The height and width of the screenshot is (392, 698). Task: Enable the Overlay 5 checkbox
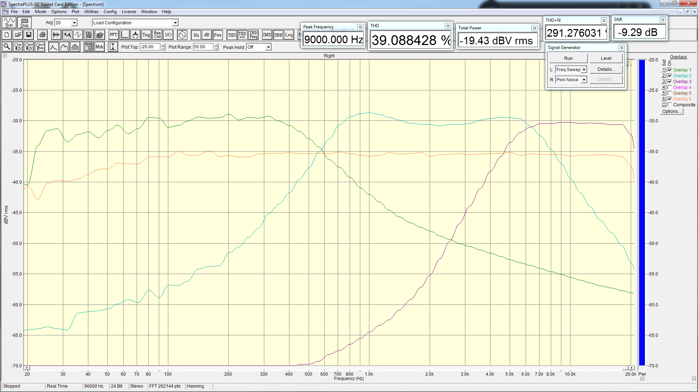pos(670,93)
